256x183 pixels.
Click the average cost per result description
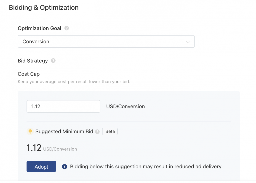coord(74,81)
